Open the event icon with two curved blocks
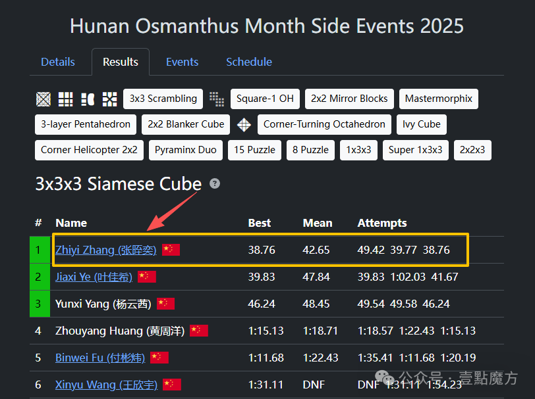Screen dimensions: 535x399 coord(88,99)
